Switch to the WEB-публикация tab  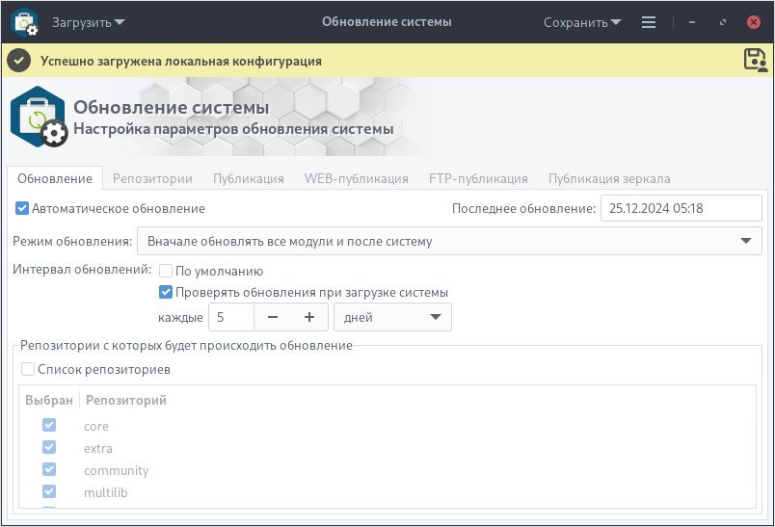coord(357,178)
